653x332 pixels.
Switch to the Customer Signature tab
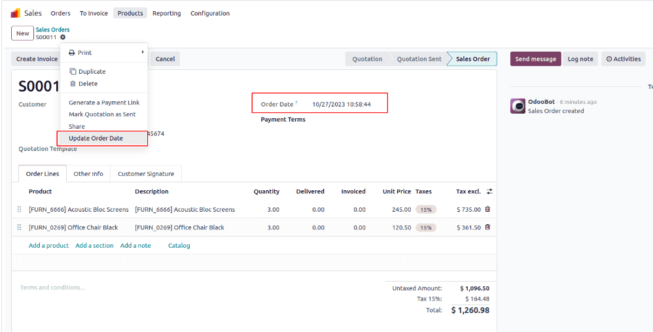[146, 174]
